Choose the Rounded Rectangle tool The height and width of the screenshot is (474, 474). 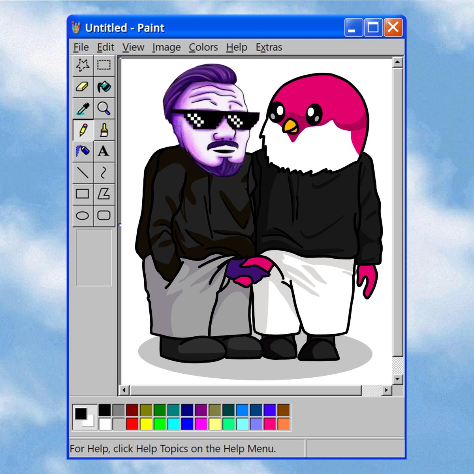coord(104,215)
